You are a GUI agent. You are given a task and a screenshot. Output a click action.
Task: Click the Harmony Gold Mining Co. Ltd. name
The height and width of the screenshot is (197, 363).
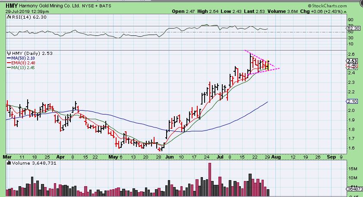click(x=50, y=6)
